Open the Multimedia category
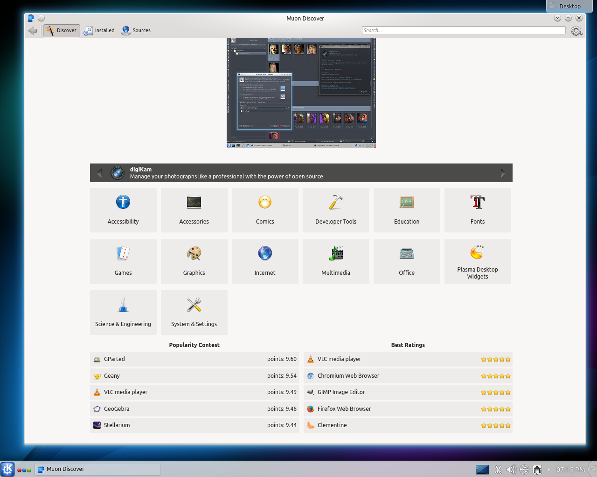The height and width of the screenshot is (477, 597). (336, 261)
